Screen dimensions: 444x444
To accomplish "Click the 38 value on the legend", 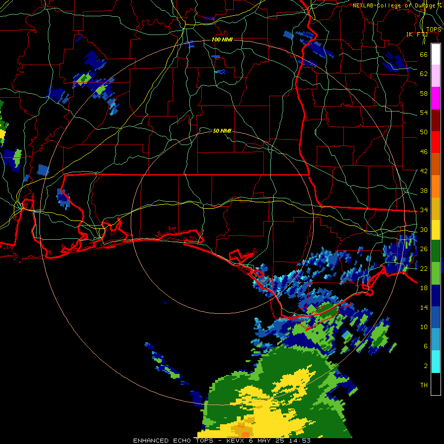I will (x=424, y=190).
